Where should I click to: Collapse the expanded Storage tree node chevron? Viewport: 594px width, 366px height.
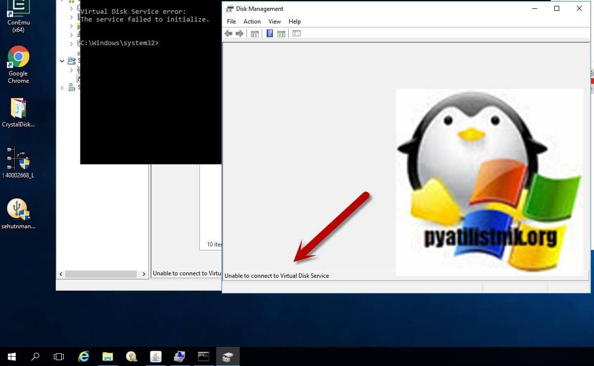pyautogui.click(x=62, y=61)
